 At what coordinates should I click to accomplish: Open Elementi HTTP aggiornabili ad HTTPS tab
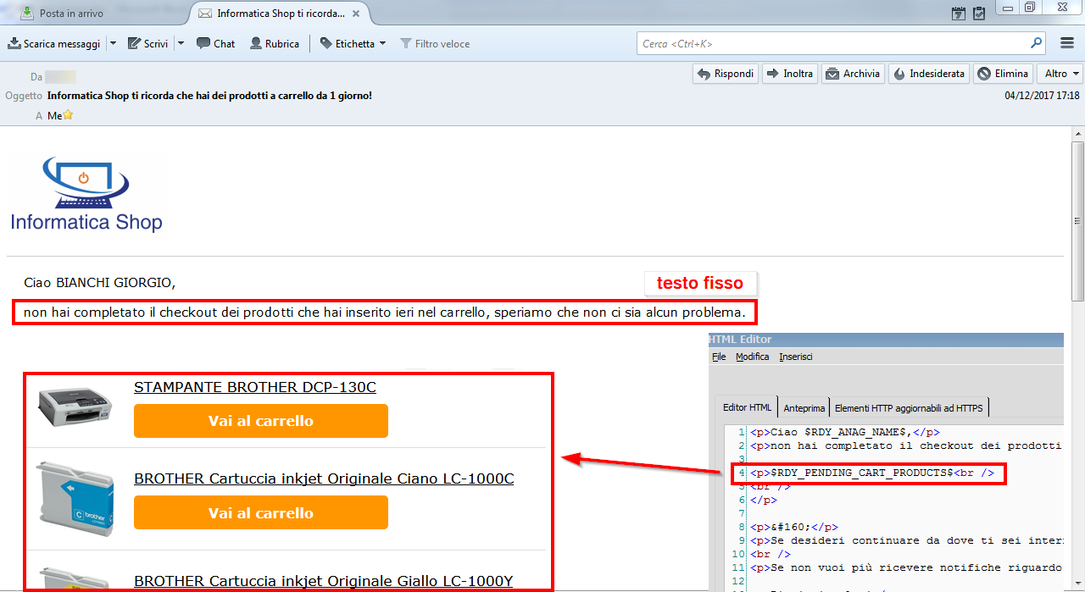click(909, 407)
